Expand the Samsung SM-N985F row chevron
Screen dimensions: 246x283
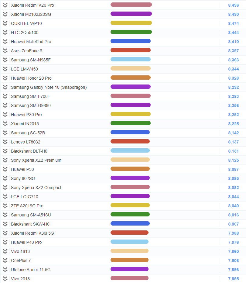[5, 60]
